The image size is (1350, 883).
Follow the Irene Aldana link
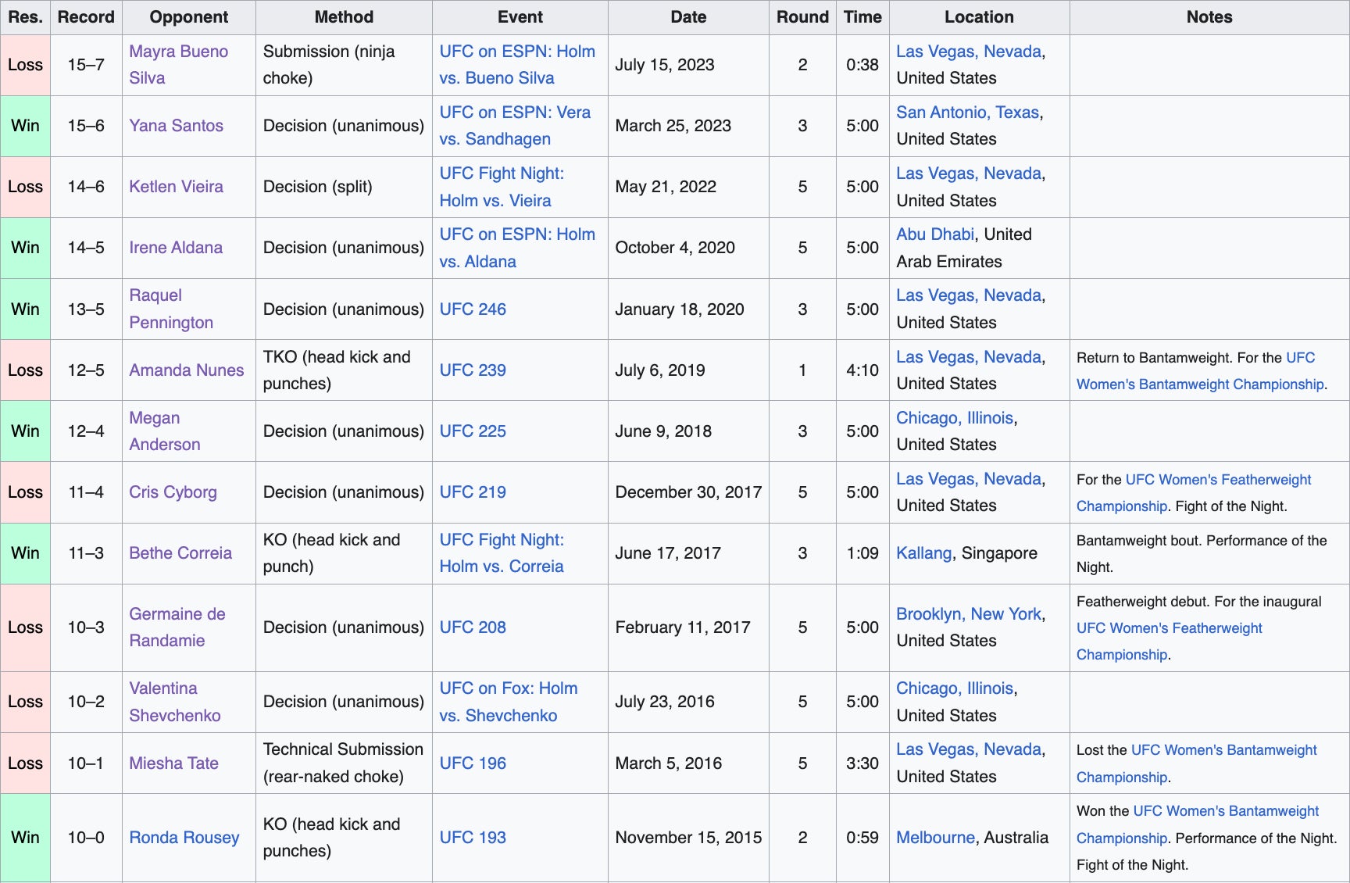tap(175, 248)
